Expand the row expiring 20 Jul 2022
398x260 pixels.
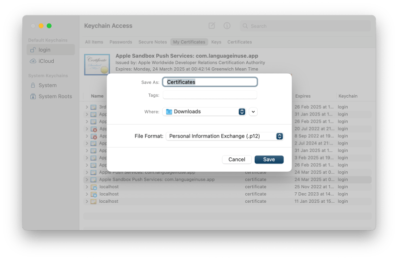87,129
